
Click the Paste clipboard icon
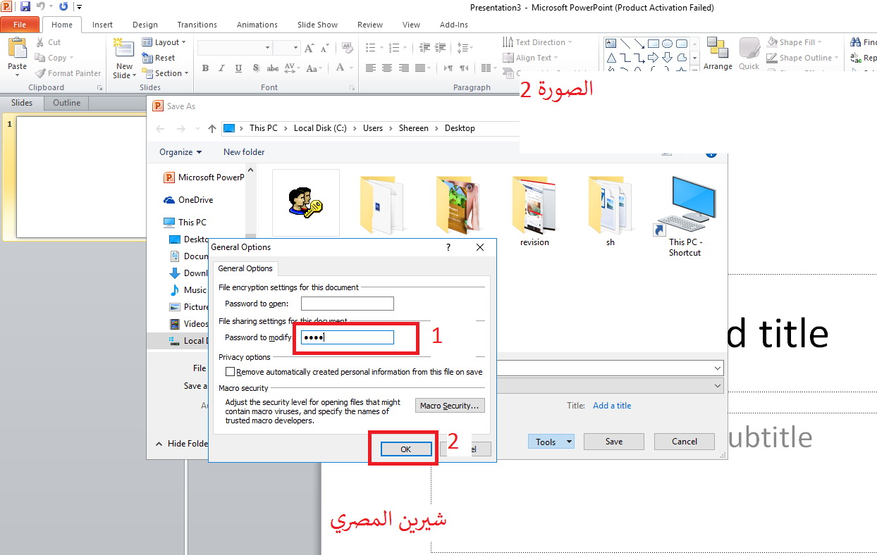click(17, 49)
